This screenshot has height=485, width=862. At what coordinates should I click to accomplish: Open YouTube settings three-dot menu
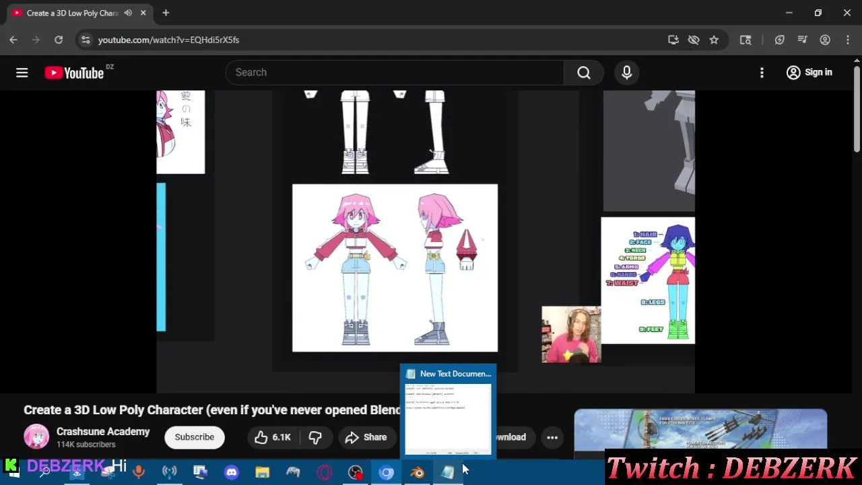(x=762, y=73)
